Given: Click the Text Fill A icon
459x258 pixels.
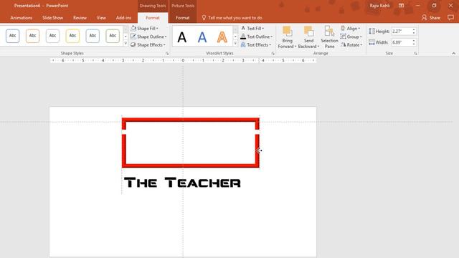Looking at the screenshot, I should (243, 28).
